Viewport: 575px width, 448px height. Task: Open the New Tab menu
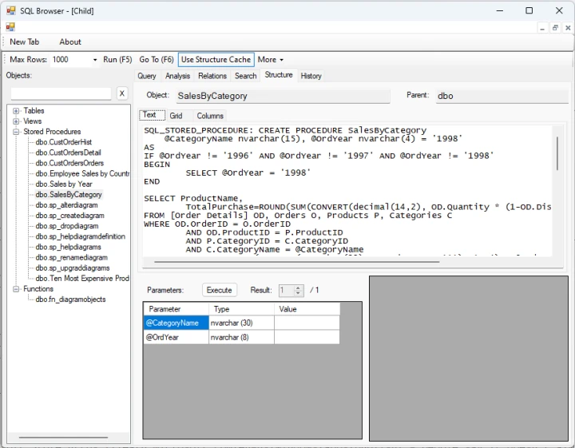click(24, 42)
